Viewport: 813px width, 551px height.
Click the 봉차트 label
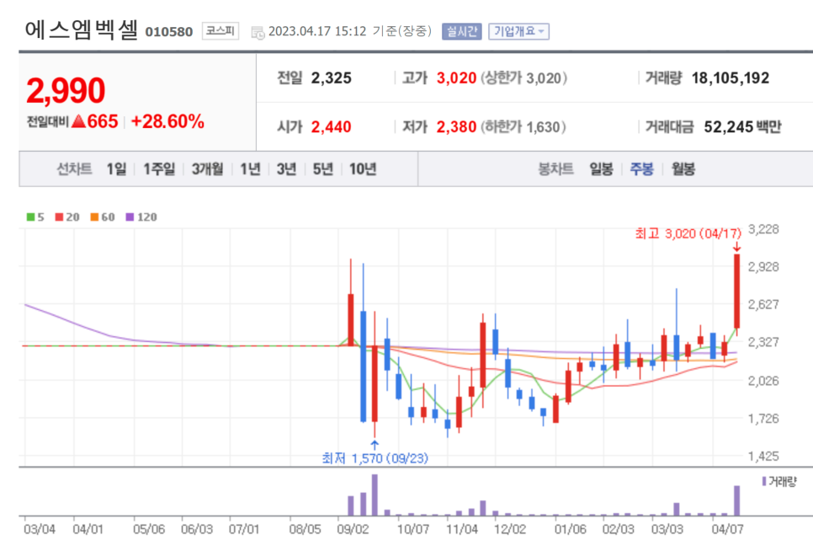click(555, 169)
